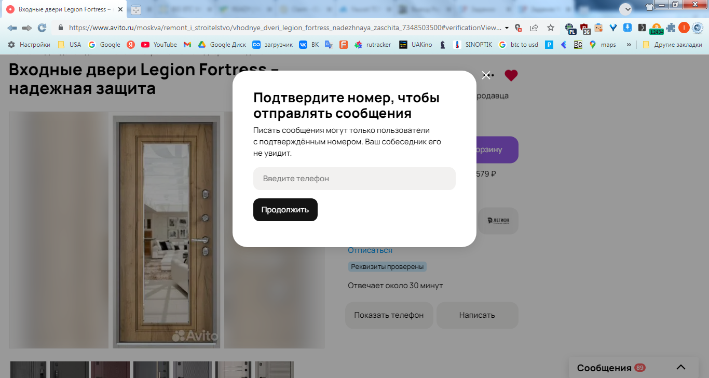Open the YouTube bookmark
The image size is (709, 378).
point(159,45)
